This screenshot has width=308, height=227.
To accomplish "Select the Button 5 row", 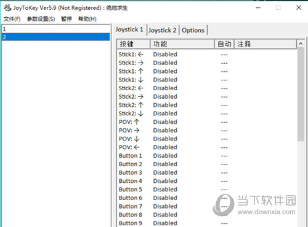I will pos(207,190).
